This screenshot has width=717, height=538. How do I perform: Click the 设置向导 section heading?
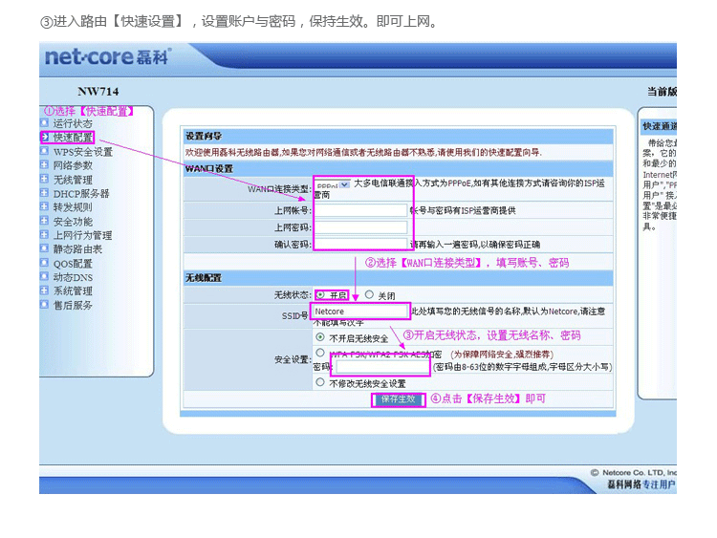pos(204,136)
